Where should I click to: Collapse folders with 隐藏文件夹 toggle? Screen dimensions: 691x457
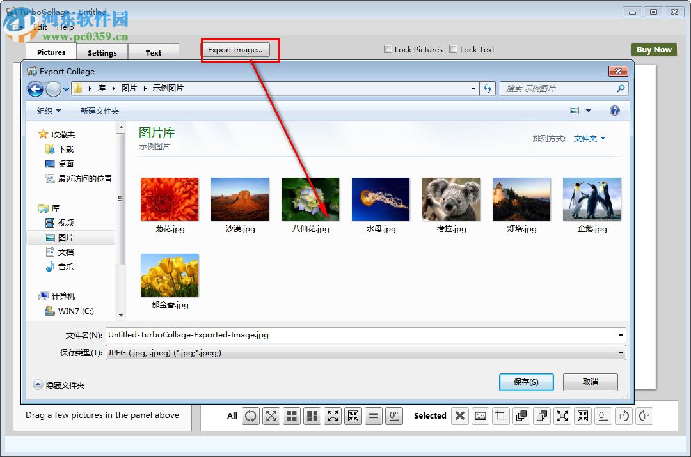click(x=59, y=385)
